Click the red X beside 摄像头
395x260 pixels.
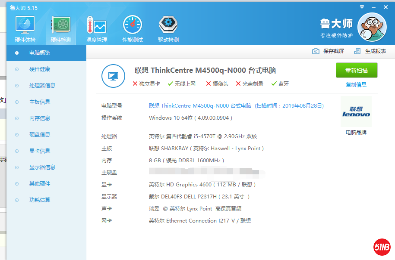[x=209, y=84]
